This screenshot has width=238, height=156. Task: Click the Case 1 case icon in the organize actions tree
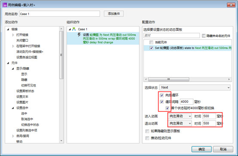[x=74, y=29]
